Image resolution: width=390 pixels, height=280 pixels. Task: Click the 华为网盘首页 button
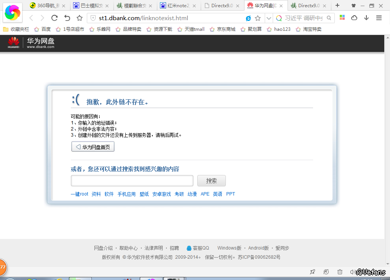[93, 147]
